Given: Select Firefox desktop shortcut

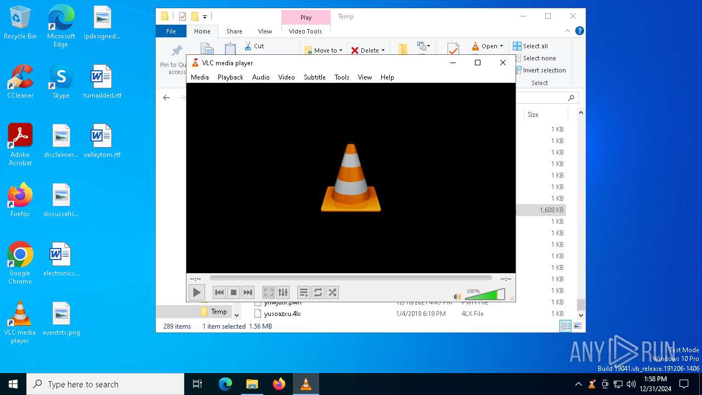Looking at the screenshot, I should [20, 200].
